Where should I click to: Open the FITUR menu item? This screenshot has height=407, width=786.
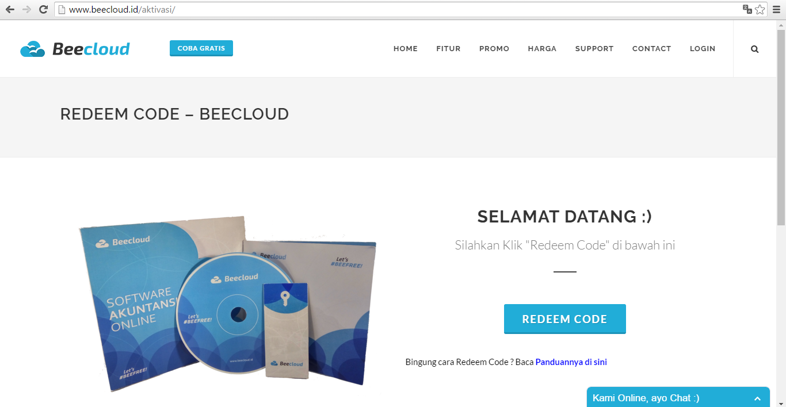click(x=448, y=49)
